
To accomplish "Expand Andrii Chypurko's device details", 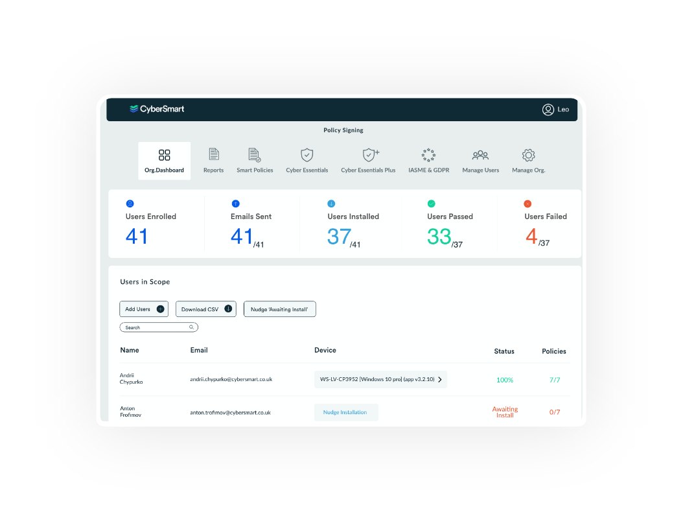I will tap(439, 379).
